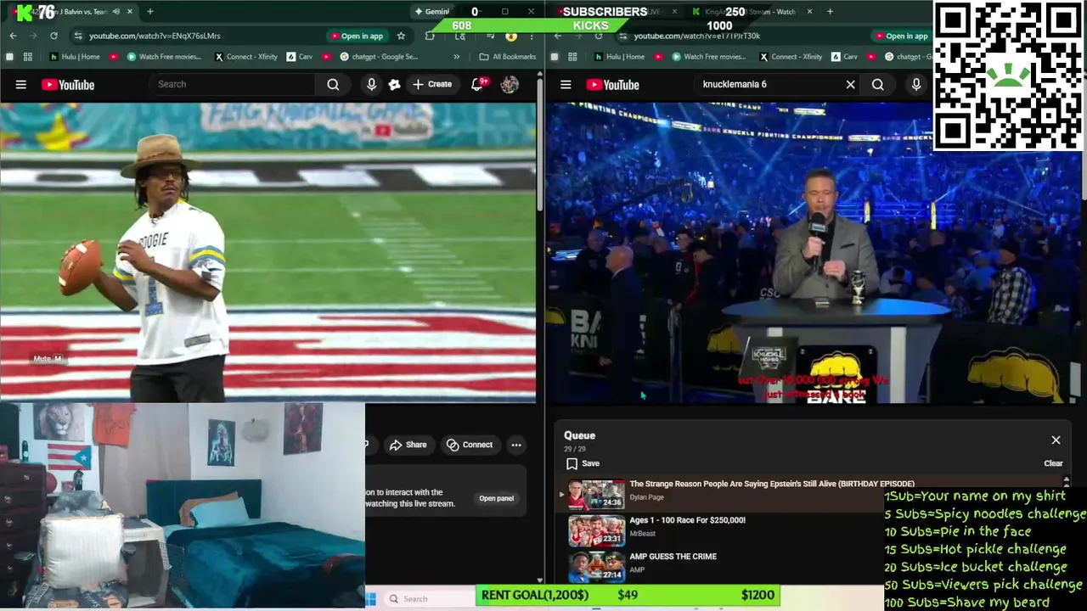1087x611 pixels.
Task: Click the bare knuckle video player in right window
Action: click(815, 253)
